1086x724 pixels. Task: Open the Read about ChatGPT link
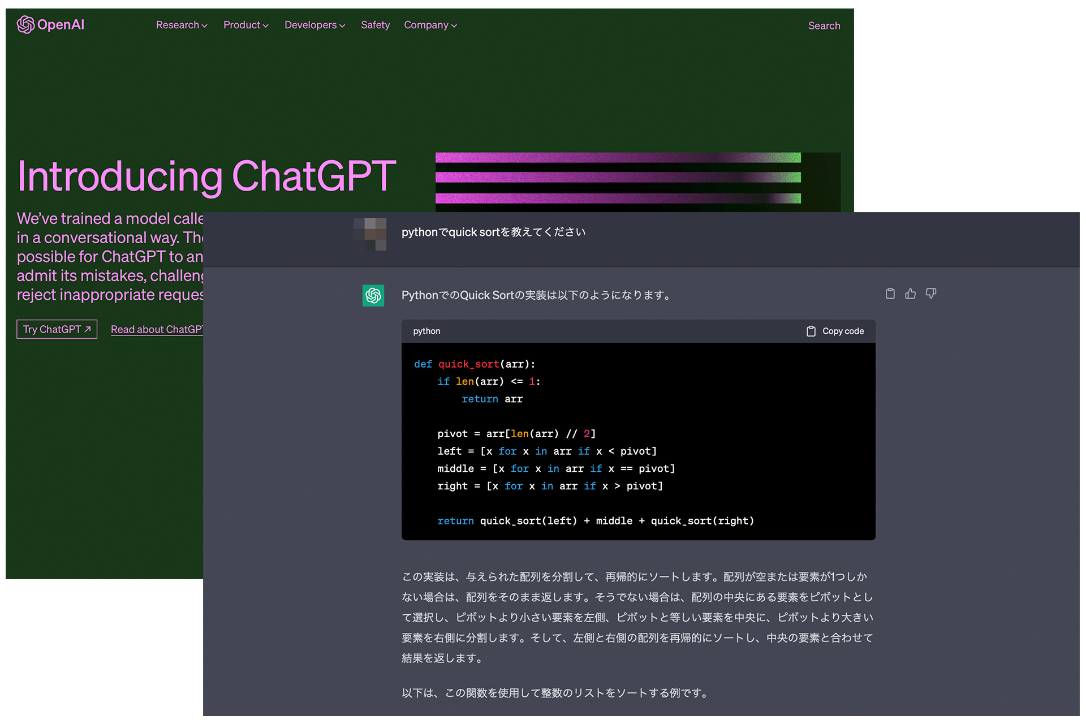click(x=157, y=329)
